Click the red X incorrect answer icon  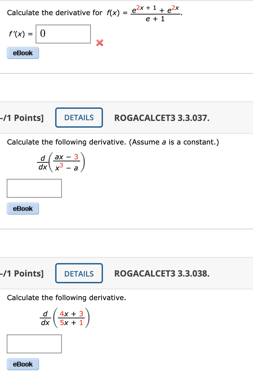click(x=99, y=43)
